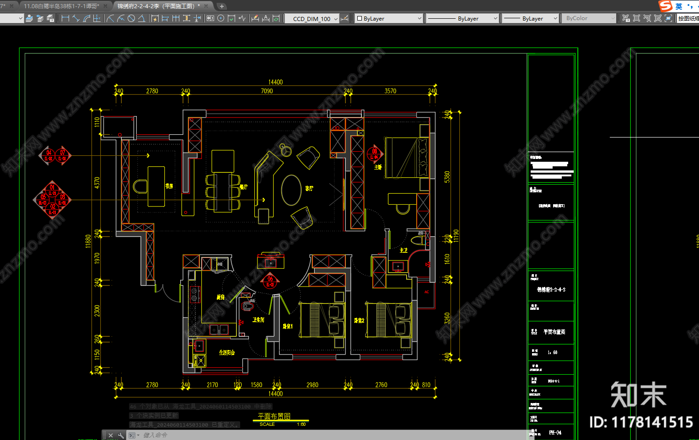Select the Arc Length dimension tool
This screenshot has width=699, height=440.
(x=86, y=18)
